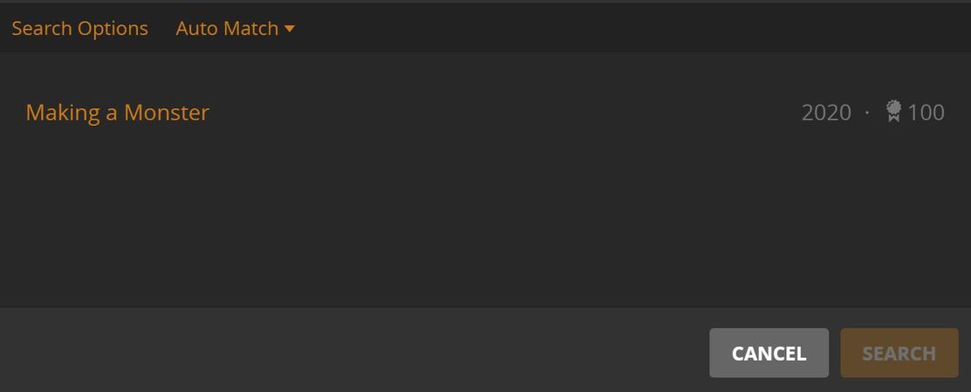
Task: Choose the Making a Monster 2020 match row
Action: pos(485,112)
